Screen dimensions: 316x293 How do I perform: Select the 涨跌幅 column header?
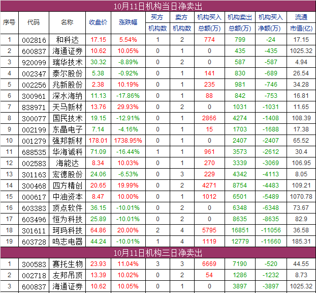[128, 22]
